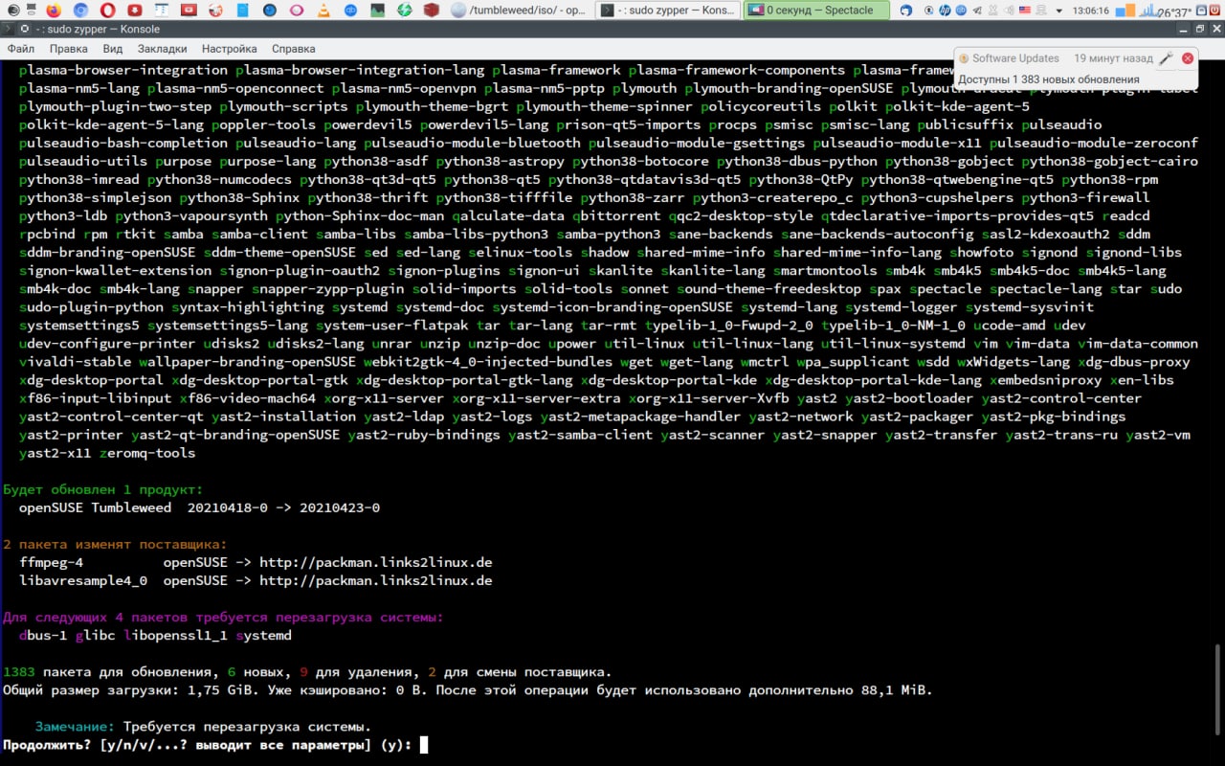Click the text 'Будет обновлен 1 продукт:'
The image size is (1225, 766).
[103, 489]
